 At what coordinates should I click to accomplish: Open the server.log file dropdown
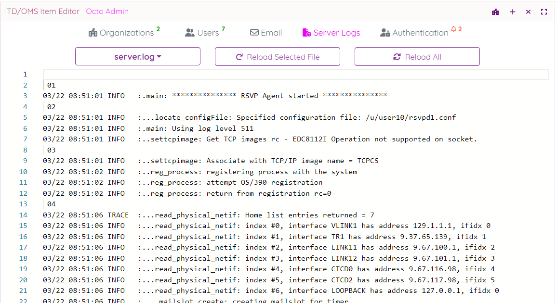(138, 57)
